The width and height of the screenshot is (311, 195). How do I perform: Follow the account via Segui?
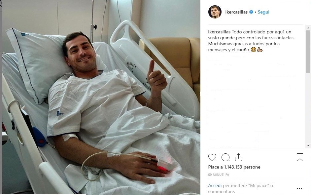(x=263, y=12)
